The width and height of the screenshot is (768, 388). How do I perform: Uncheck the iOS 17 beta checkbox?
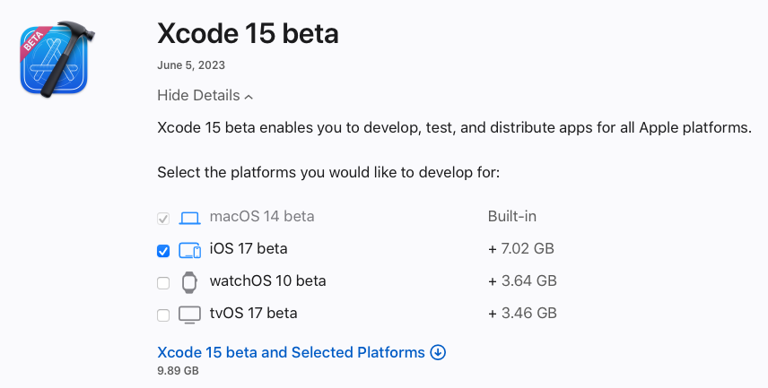click(x=163, y=250)
